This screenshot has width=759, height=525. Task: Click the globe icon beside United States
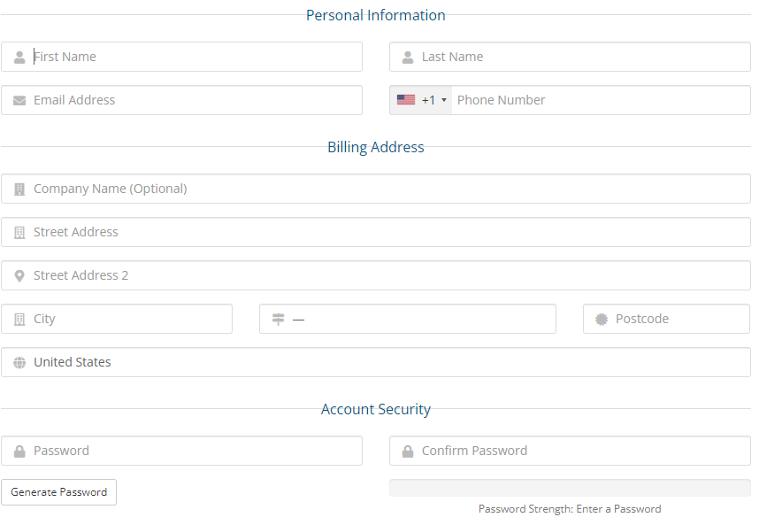pyautogui.click(x=19, y=362)
